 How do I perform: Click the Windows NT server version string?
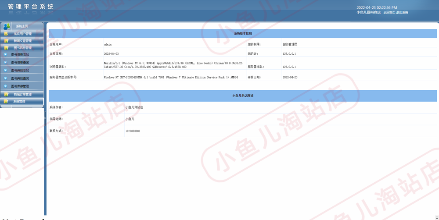(x=171, y=77)
